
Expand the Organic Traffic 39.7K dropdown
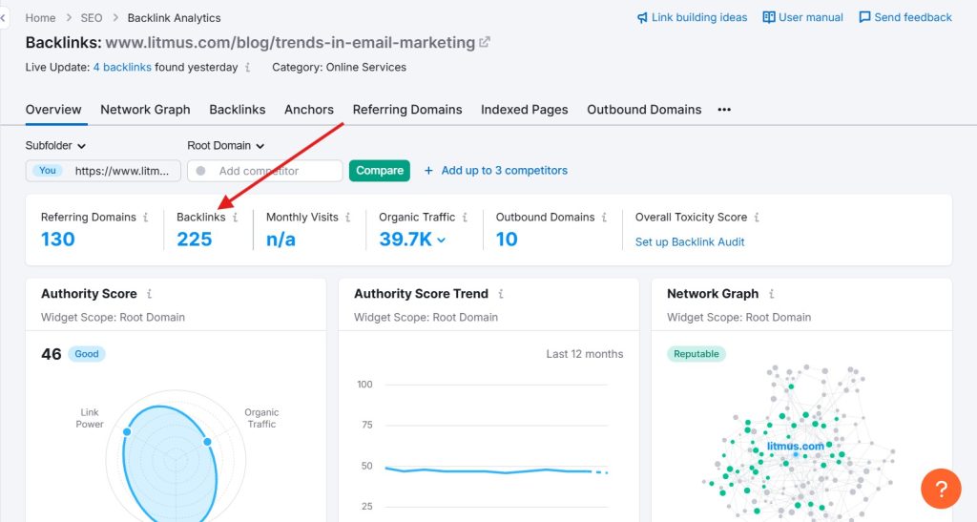pos(442,240)
